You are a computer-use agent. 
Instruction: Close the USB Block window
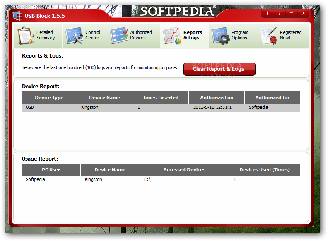[x=304, y=13]
